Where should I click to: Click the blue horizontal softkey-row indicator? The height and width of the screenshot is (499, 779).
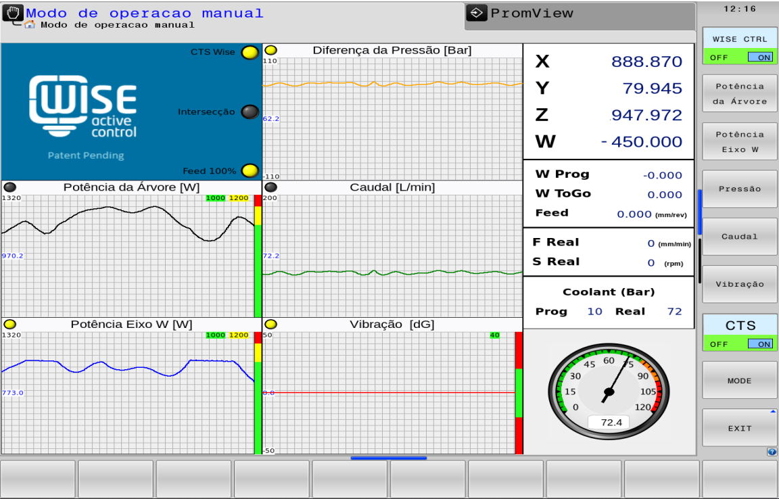389,458
